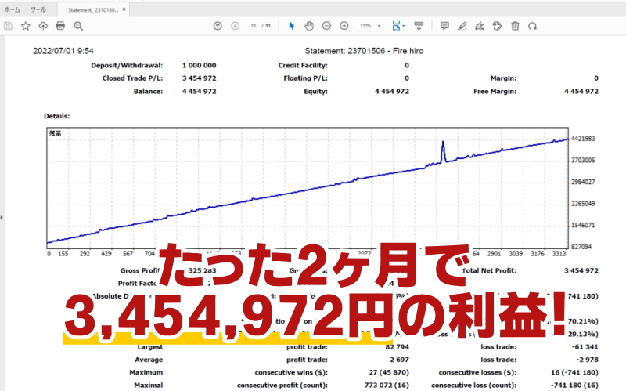Click the current page number field

coord(253,26)
